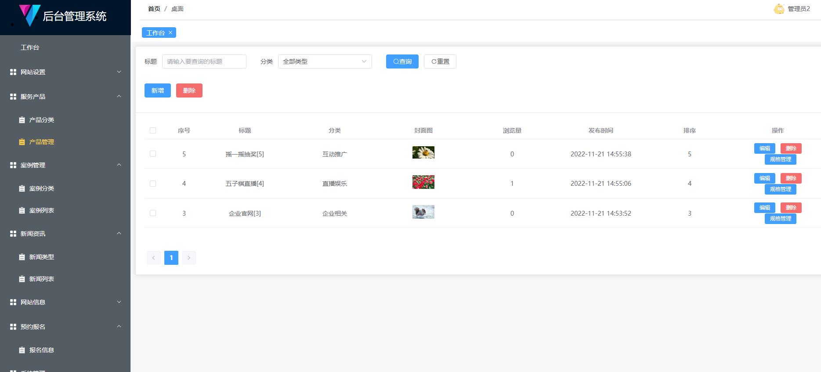Image resolution: width=821 pixels, height=372 pixels.
Task: Click the 产品分类 clipboard icon
Action: click(x=22, y=120)
